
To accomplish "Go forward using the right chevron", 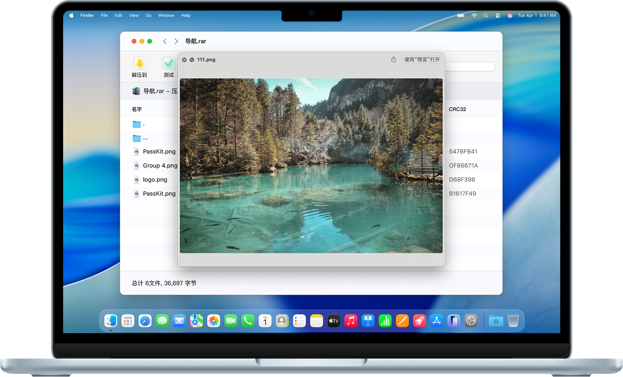I will click(176, 41).
